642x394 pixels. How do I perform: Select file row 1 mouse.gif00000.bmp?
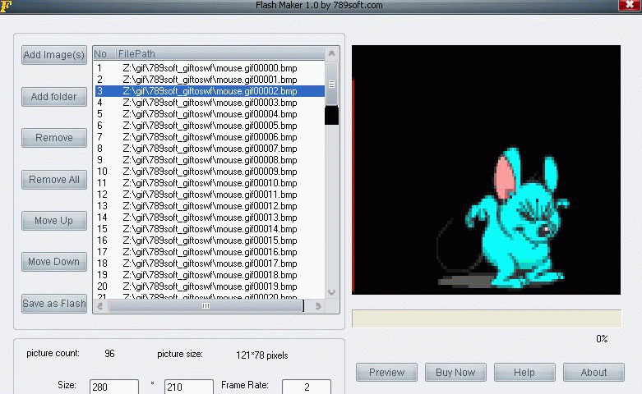[209, 68]
